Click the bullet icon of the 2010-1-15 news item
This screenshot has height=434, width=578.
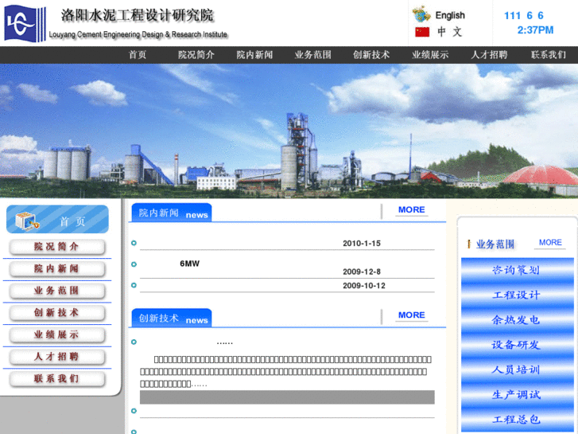coord(134,243)
